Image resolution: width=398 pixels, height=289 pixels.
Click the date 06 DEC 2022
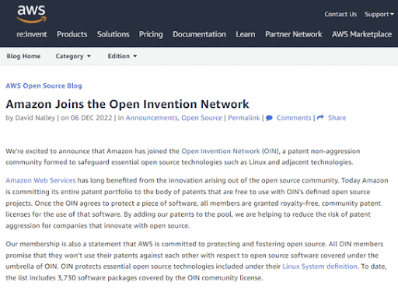coord(92,118)
